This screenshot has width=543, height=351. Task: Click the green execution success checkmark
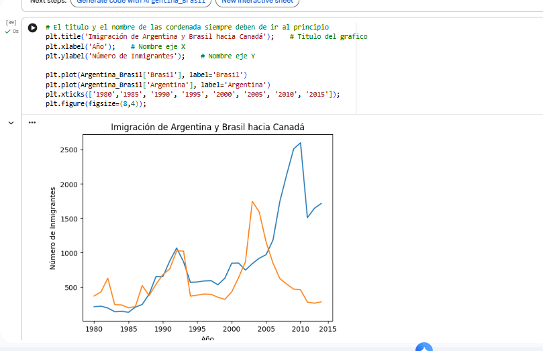click(7, 32)
